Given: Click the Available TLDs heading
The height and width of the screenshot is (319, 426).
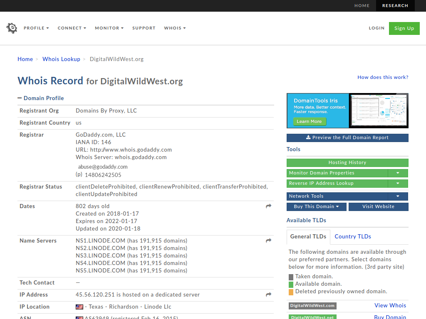Looking at the screenshot, I should click(306, 220).
